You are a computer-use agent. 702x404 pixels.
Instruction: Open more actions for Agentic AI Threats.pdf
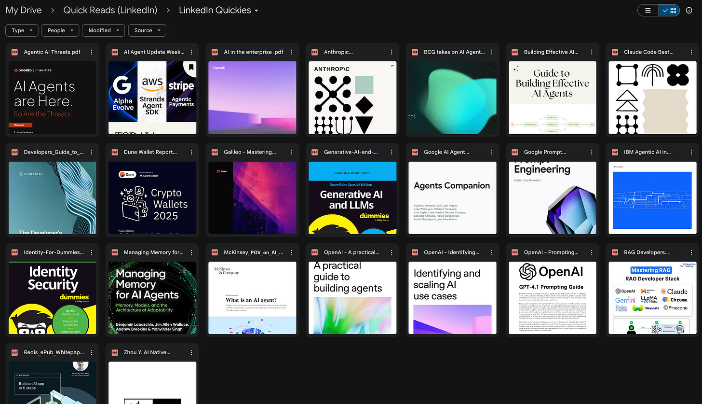click(x=92, y=52)
